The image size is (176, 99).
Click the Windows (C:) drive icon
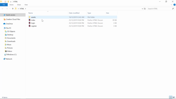pos(5,54)
